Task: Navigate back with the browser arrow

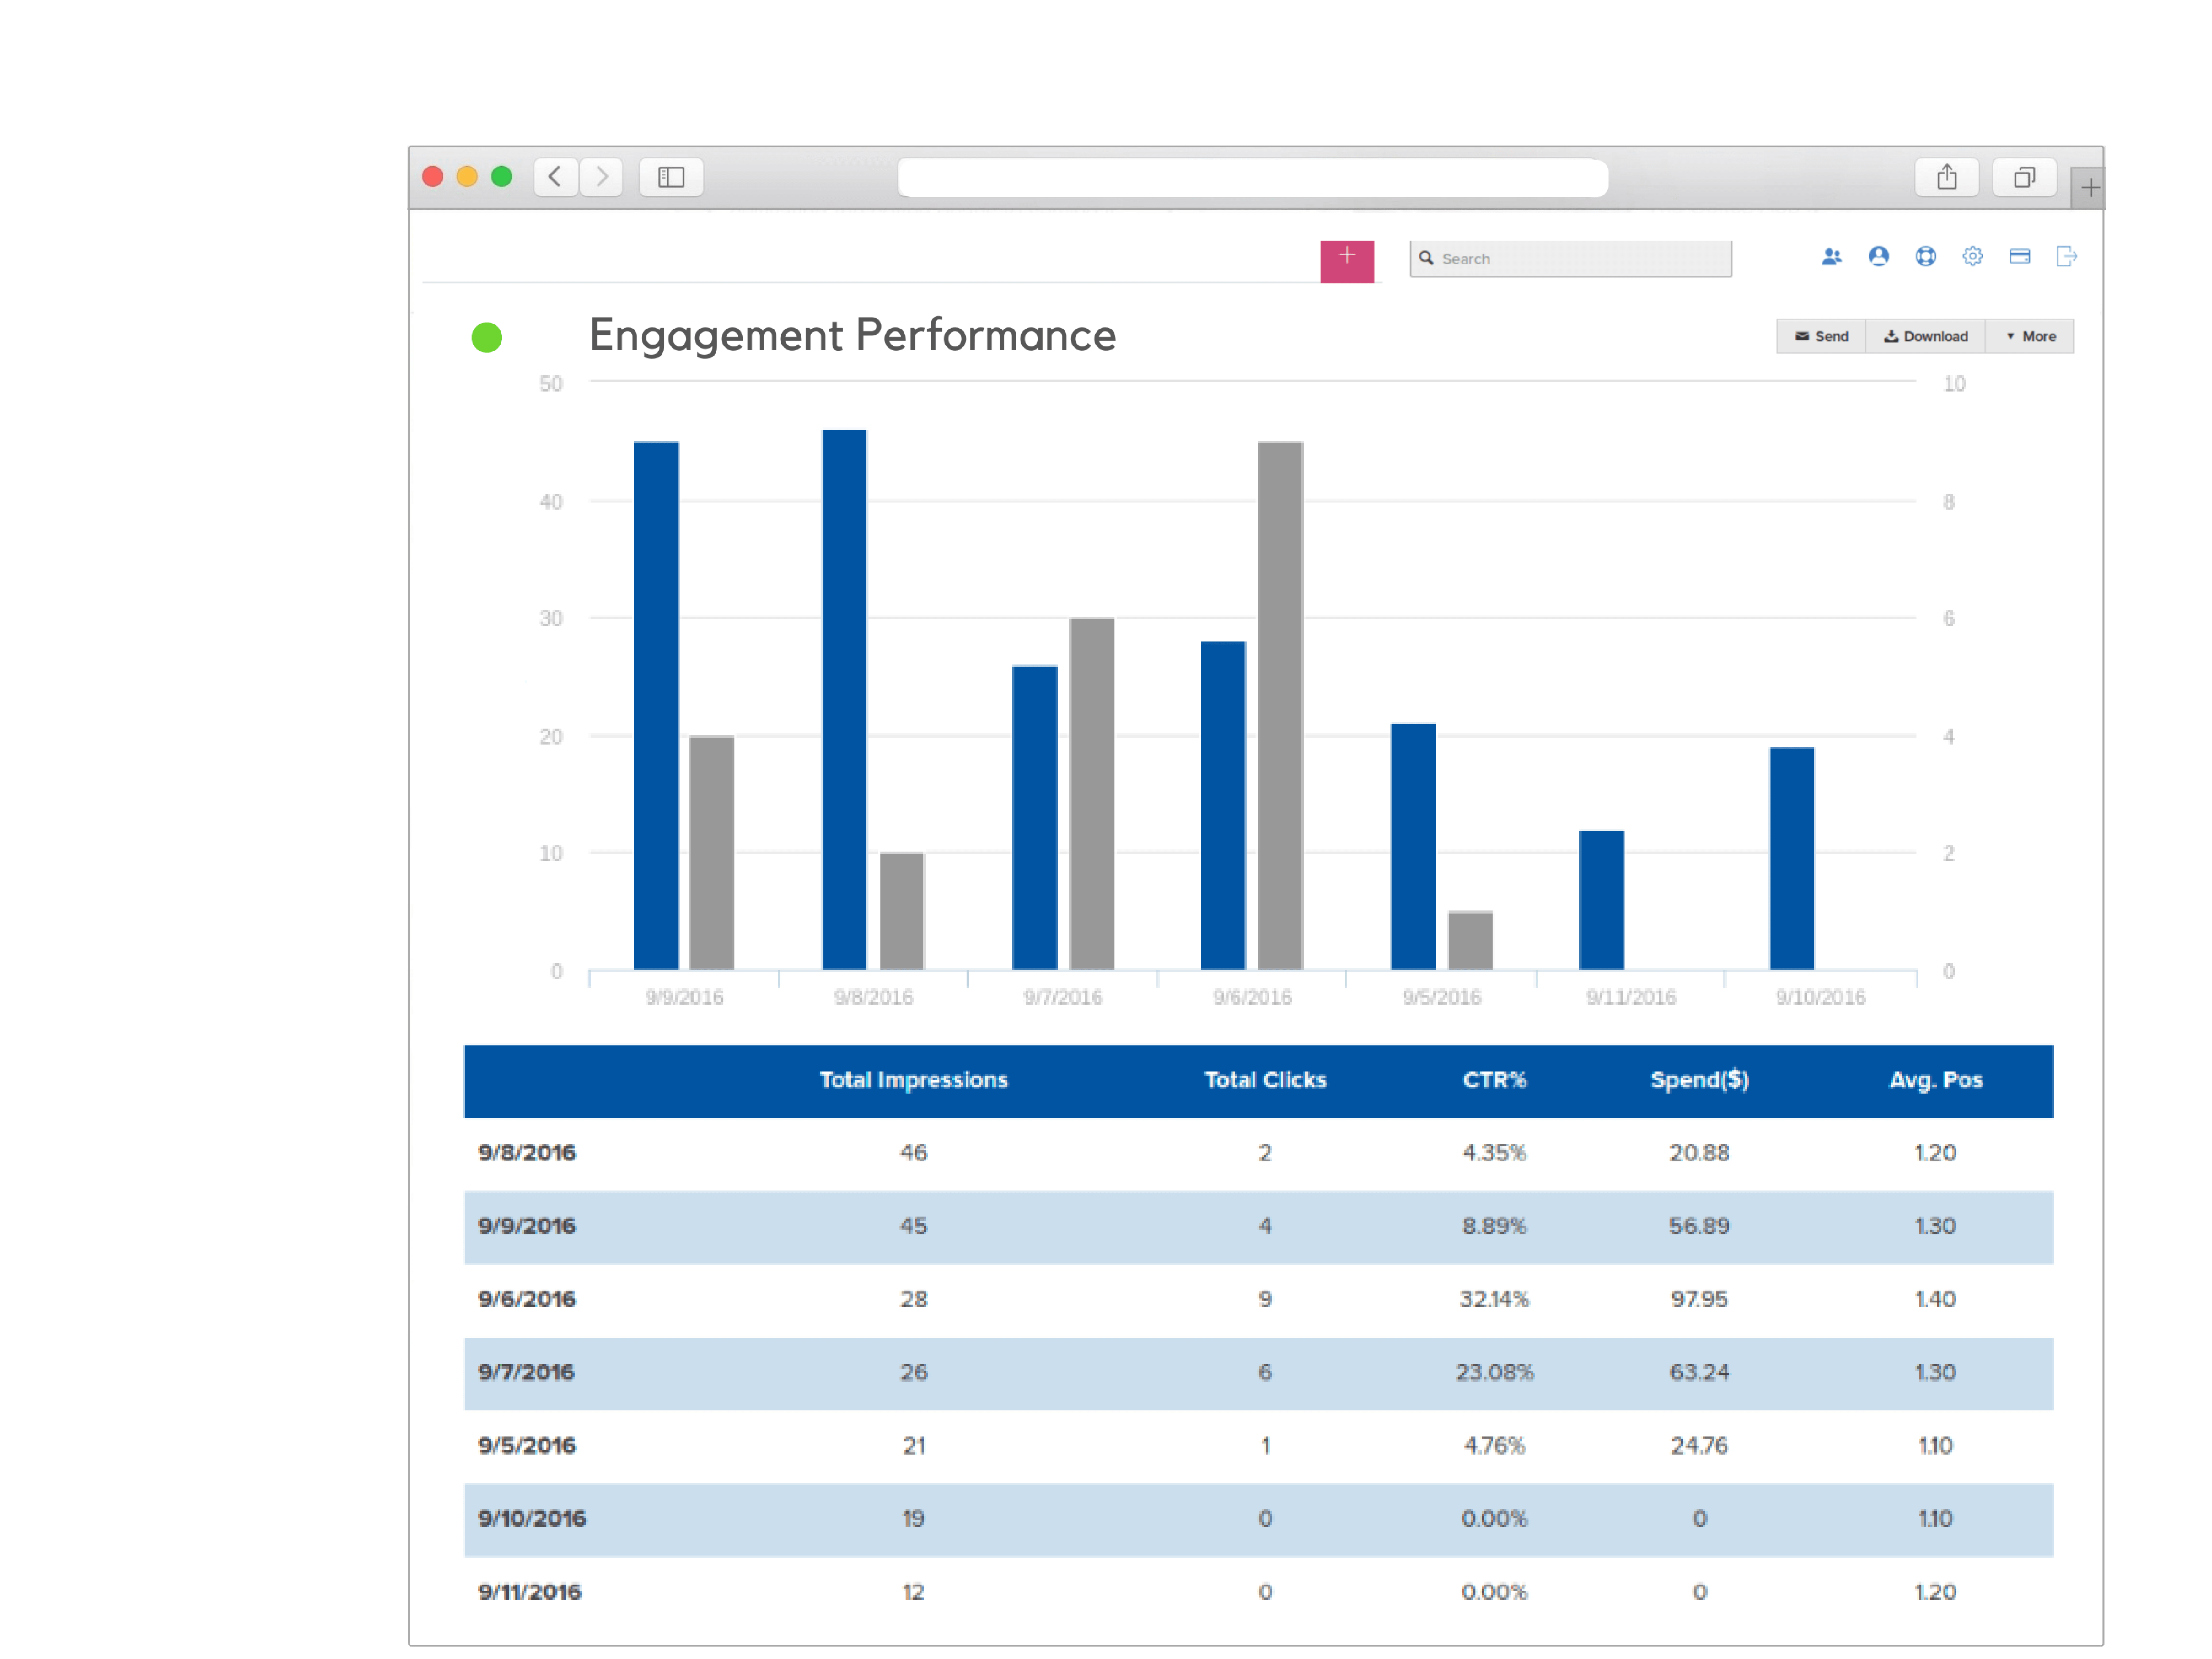Action: [x=556, y=177]
